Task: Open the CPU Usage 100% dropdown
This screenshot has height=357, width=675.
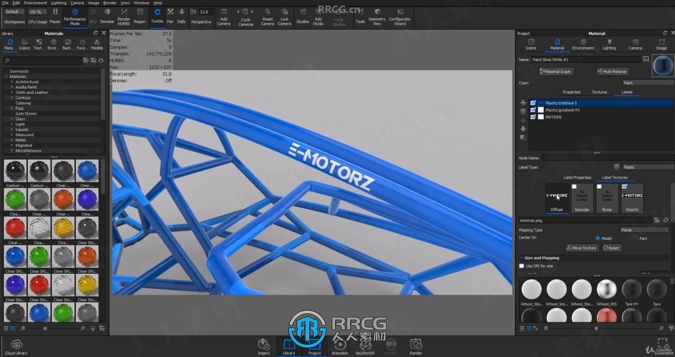Action: tap(38, 11)
